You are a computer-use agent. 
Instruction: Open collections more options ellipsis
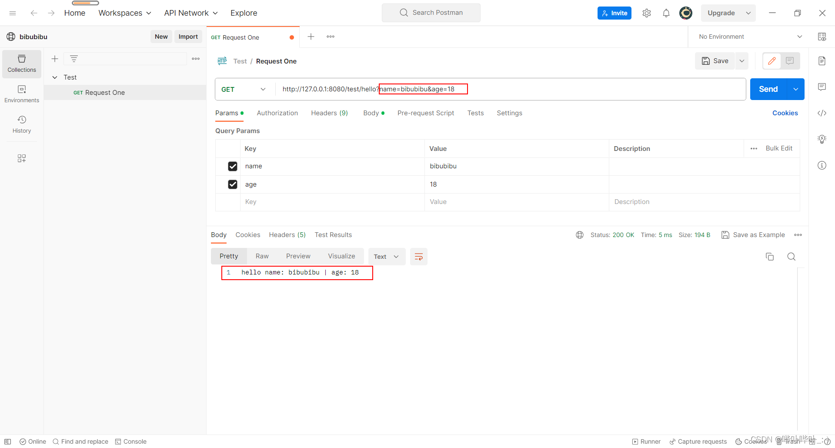tap(196, 59)
